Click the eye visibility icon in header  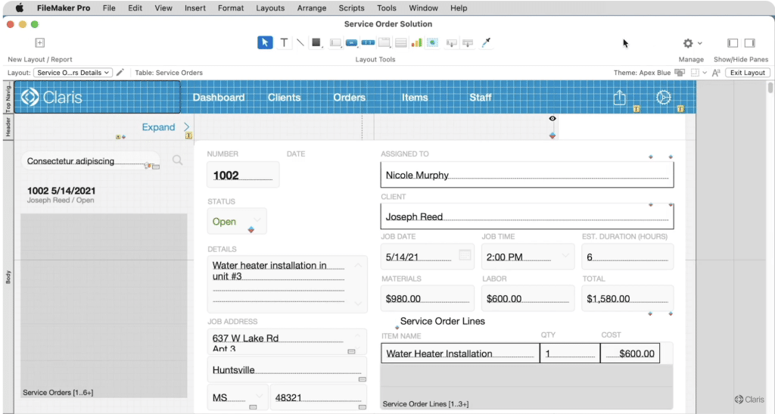552,119
